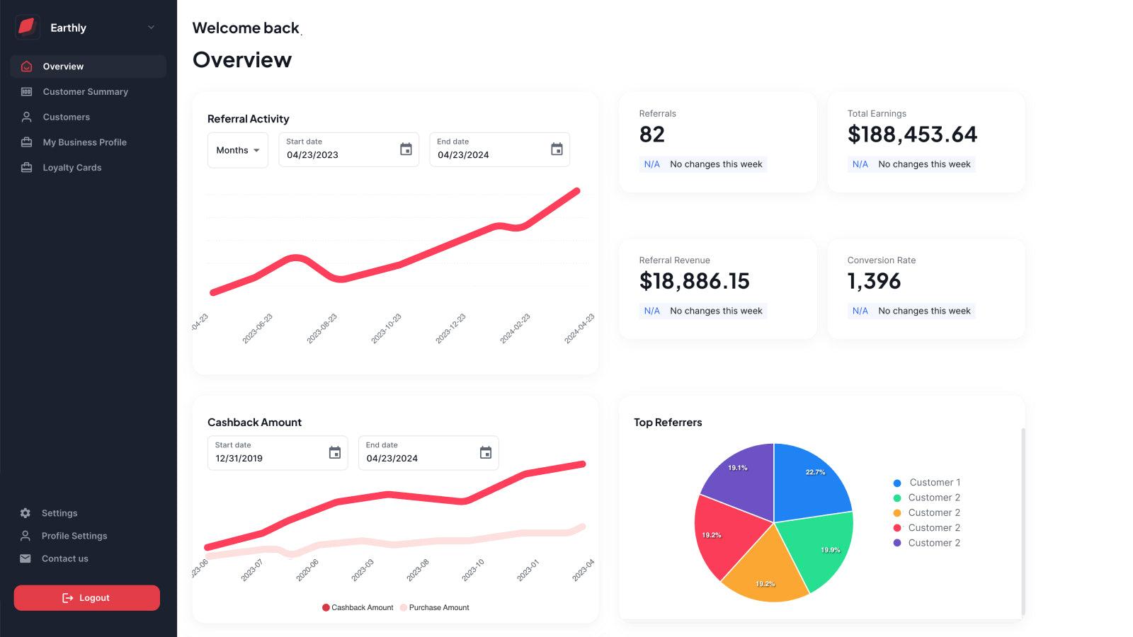This screenshot has width=1133, height=637.
Task: Open the Referral Activity start date calendar icon
Action: pyautogui.click(x=406, y=149)
